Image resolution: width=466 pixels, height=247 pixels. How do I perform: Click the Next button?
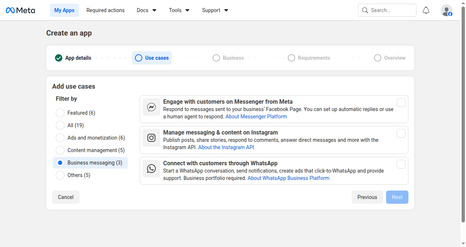[397, 197]
